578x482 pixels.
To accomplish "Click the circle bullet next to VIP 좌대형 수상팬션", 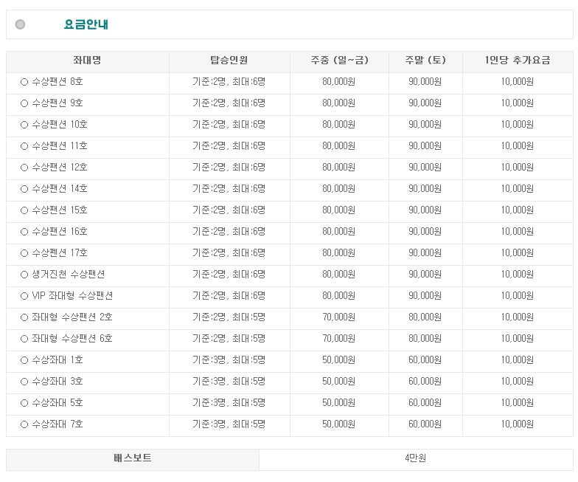I will pos(24,296).
